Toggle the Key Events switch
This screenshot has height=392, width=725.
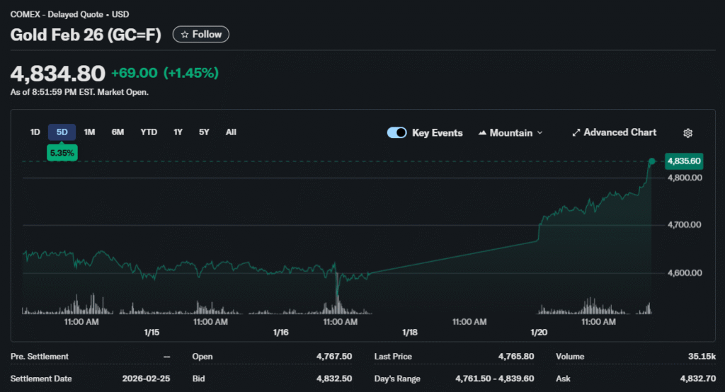397,132
